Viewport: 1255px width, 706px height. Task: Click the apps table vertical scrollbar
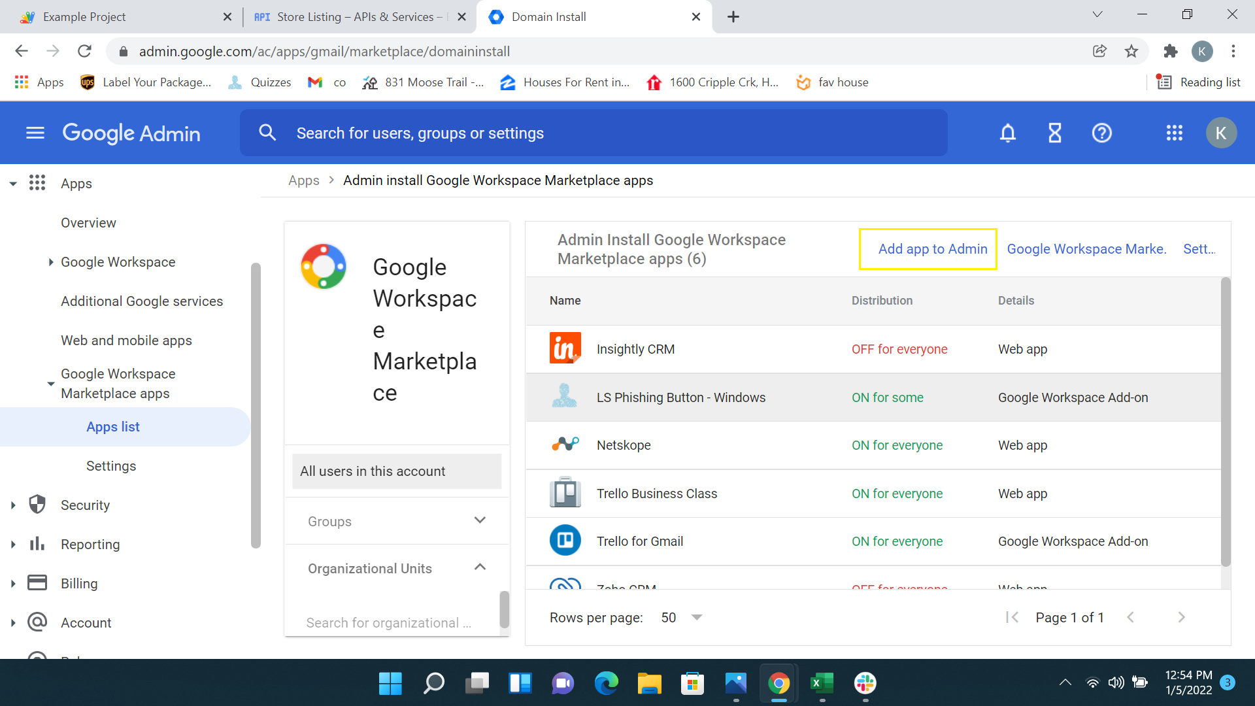point(1226,422)
